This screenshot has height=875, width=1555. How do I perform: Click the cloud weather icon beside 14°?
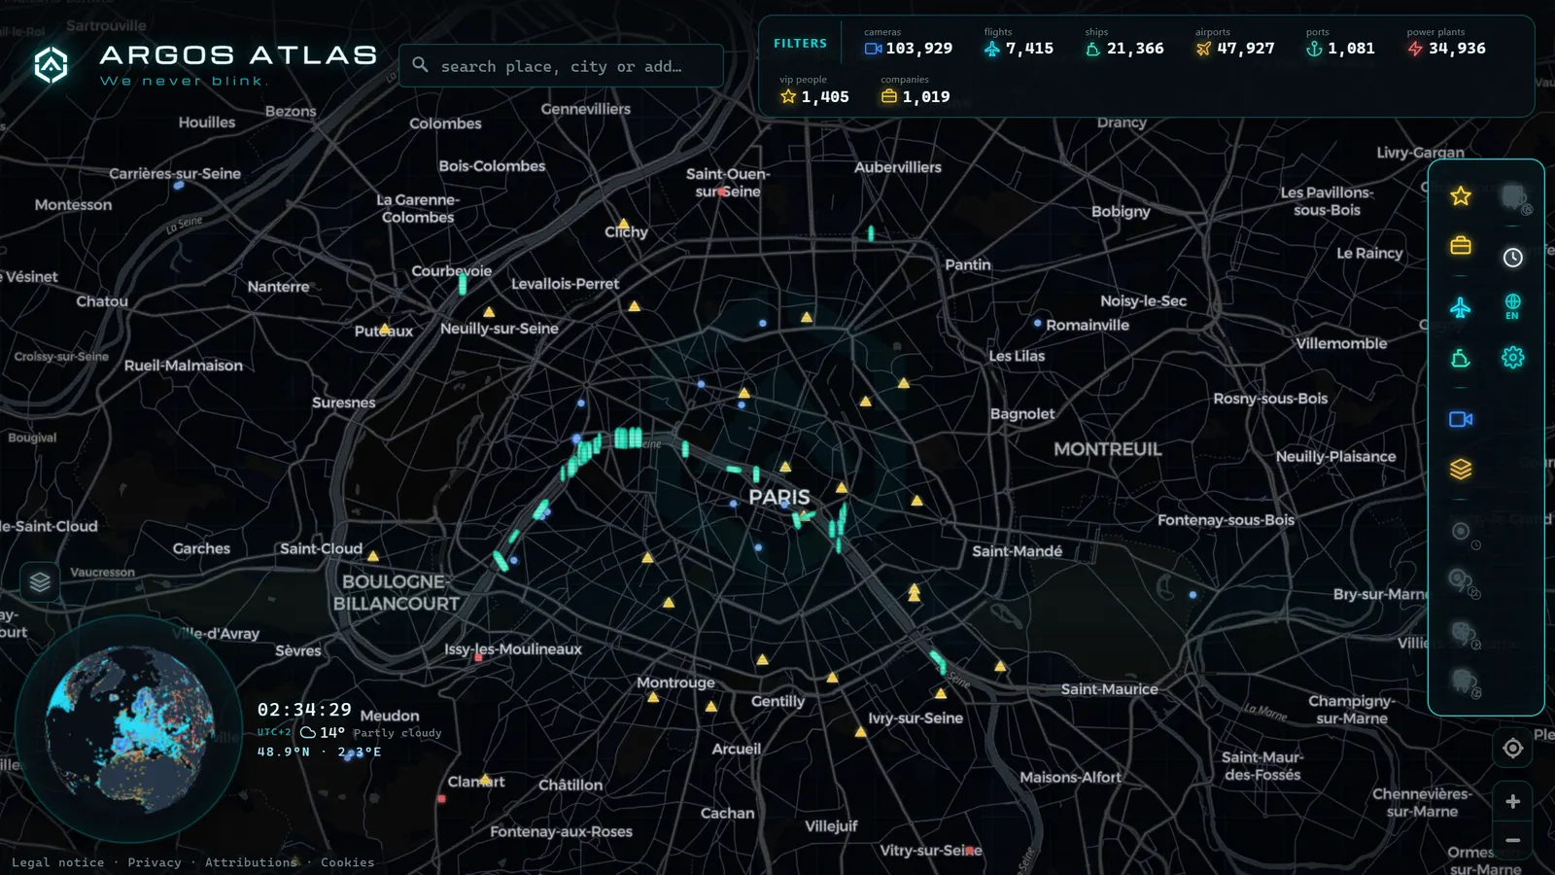tap(308, 732)
